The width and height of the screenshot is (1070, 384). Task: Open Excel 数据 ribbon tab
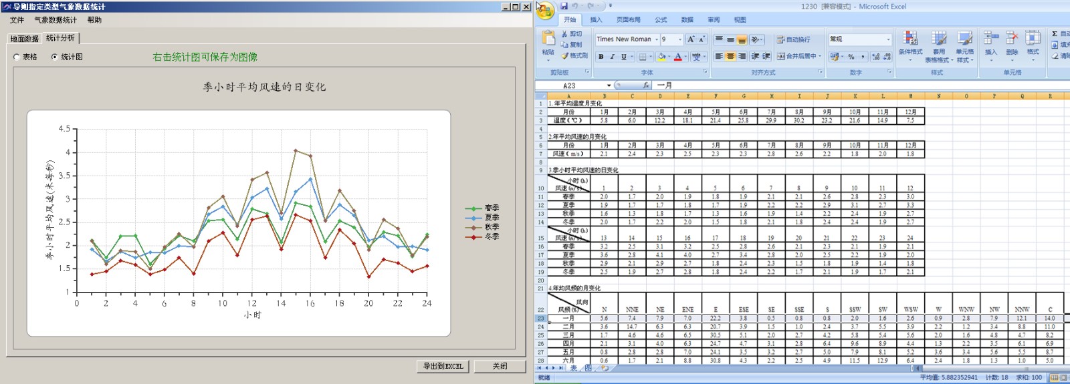pos(687,20)
